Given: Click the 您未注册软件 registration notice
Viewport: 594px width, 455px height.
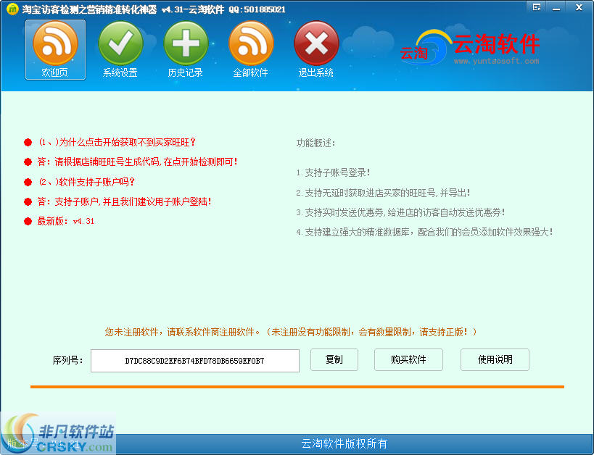Looking at the screenshot, I should (291, 332).
